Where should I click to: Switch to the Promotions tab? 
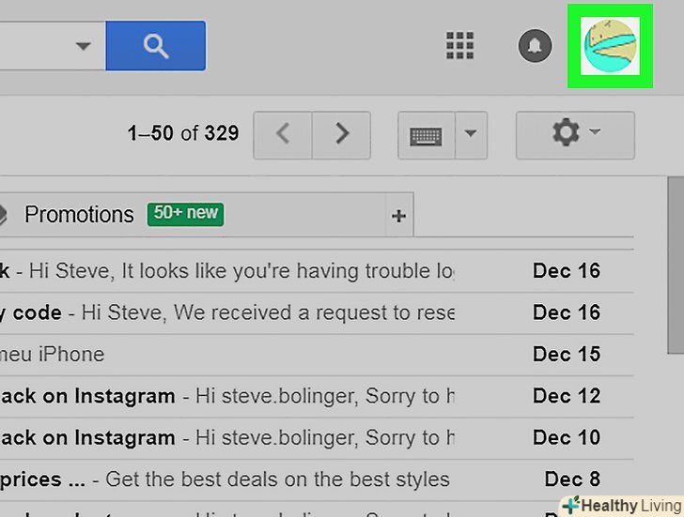[79, 215]
